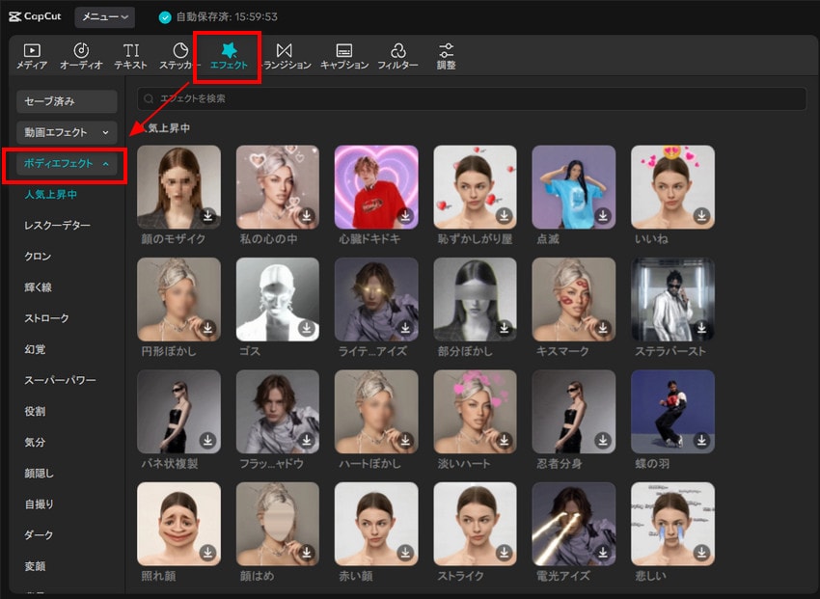Collapse the ボディエフェクト category
This screenshot has width=820, height=599.
coord(67,164)
